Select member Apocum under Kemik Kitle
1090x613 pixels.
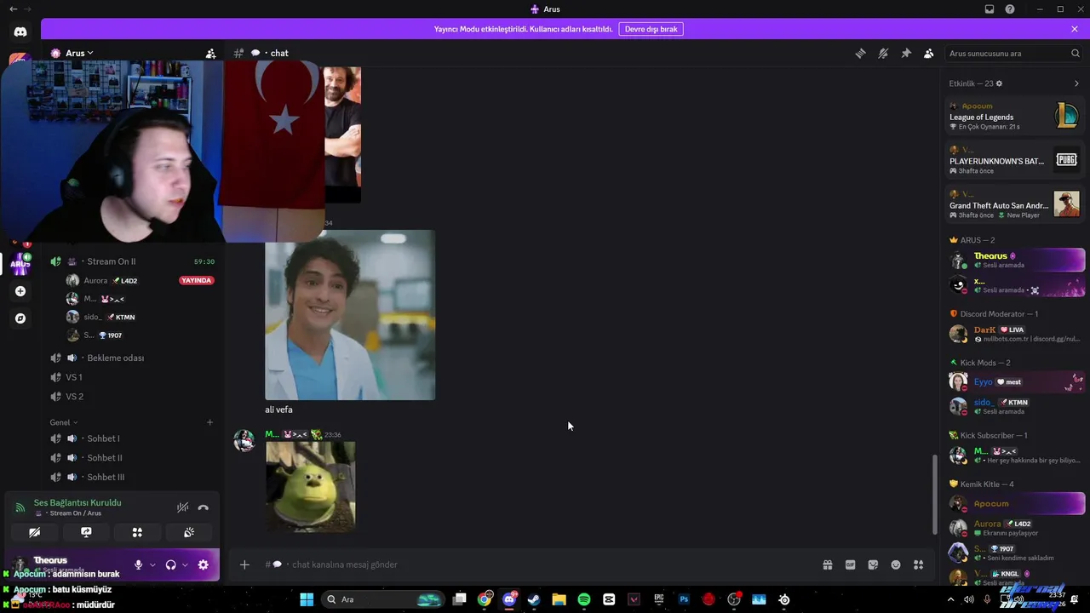[1016, 503]
